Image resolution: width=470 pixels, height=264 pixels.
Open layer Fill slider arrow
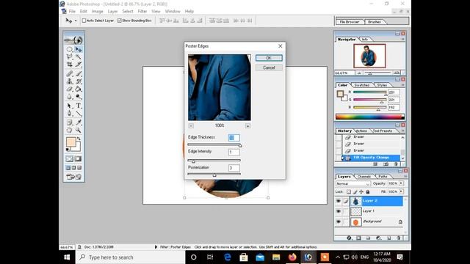(401, 191)
